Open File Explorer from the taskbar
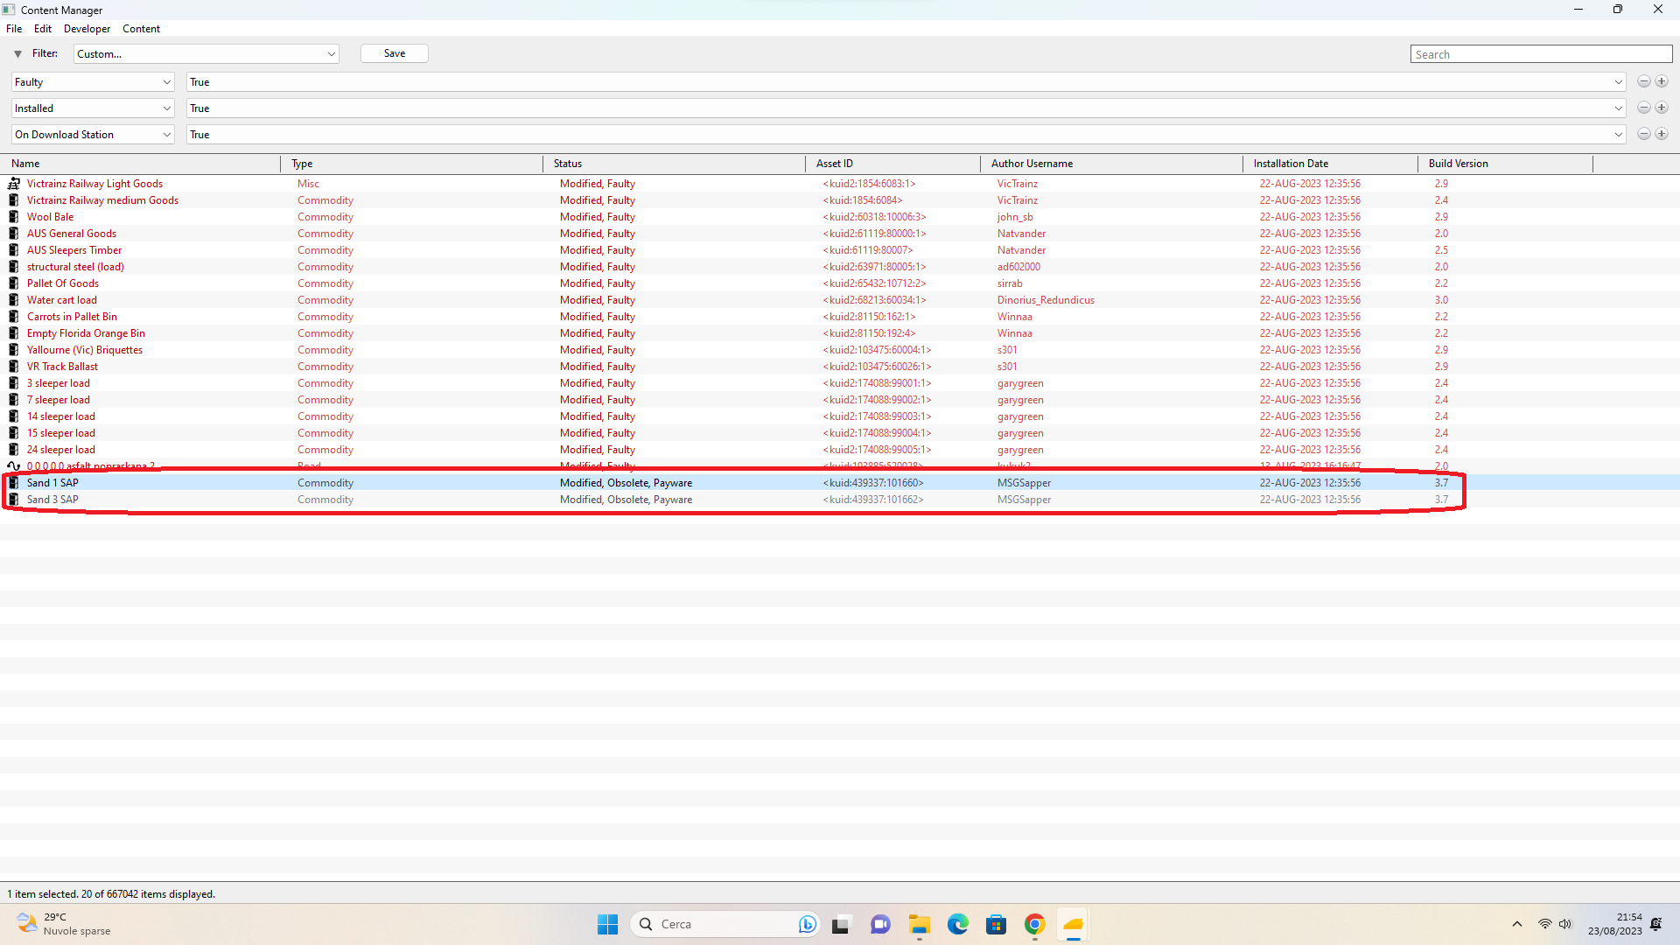Screen dimensions: 1680x945 [x=919, y=924]
